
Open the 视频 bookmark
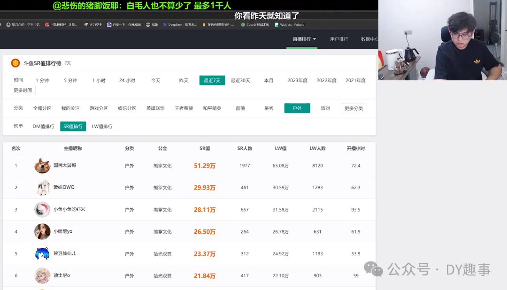(152, 24)
